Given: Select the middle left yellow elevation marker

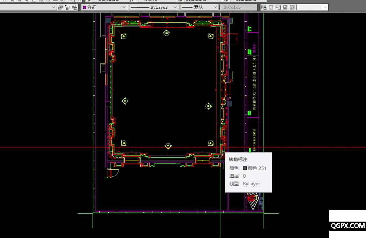Looking at the screenshot, I should [125, 101].
